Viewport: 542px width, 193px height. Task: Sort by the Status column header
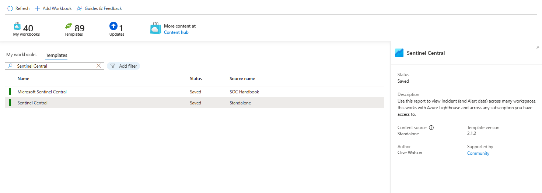(196, 79)
